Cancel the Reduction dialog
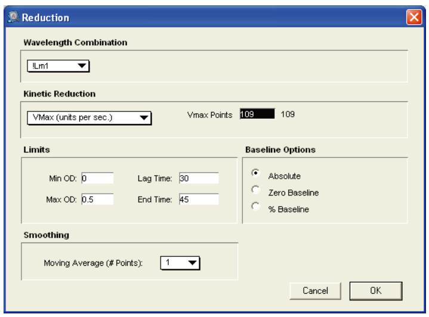 click(x=315, y=291)
